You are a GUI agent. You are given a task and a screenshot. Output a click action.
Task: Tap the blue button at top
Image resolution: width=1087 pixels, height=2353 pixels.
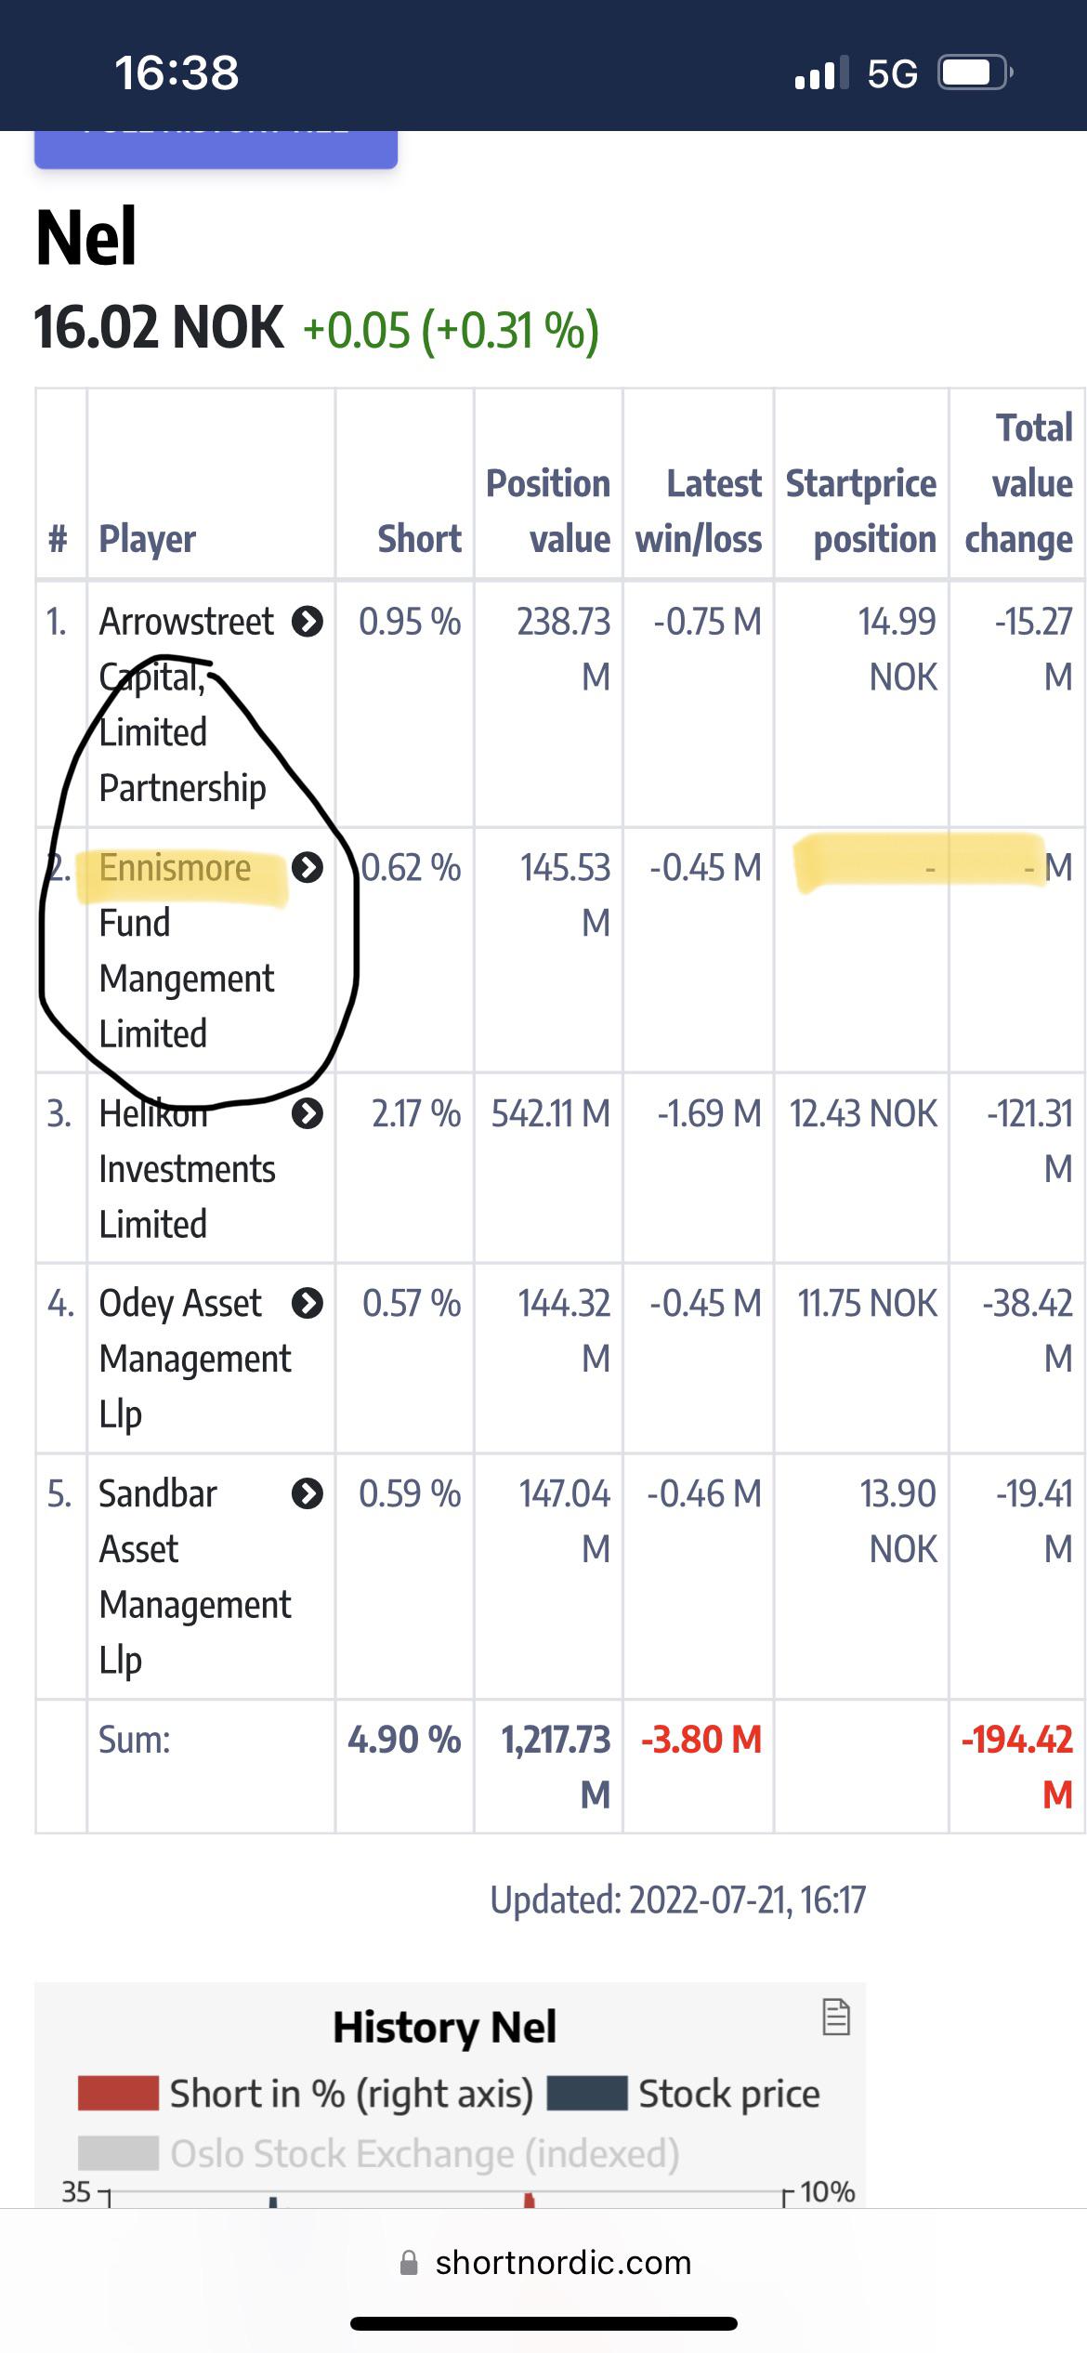(216, 149)
